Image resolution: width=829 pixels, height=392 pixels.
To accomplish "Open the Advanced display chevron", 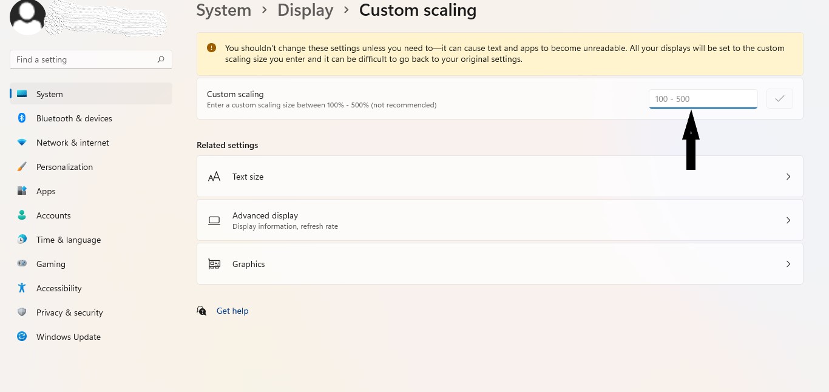I will [788, 220].
